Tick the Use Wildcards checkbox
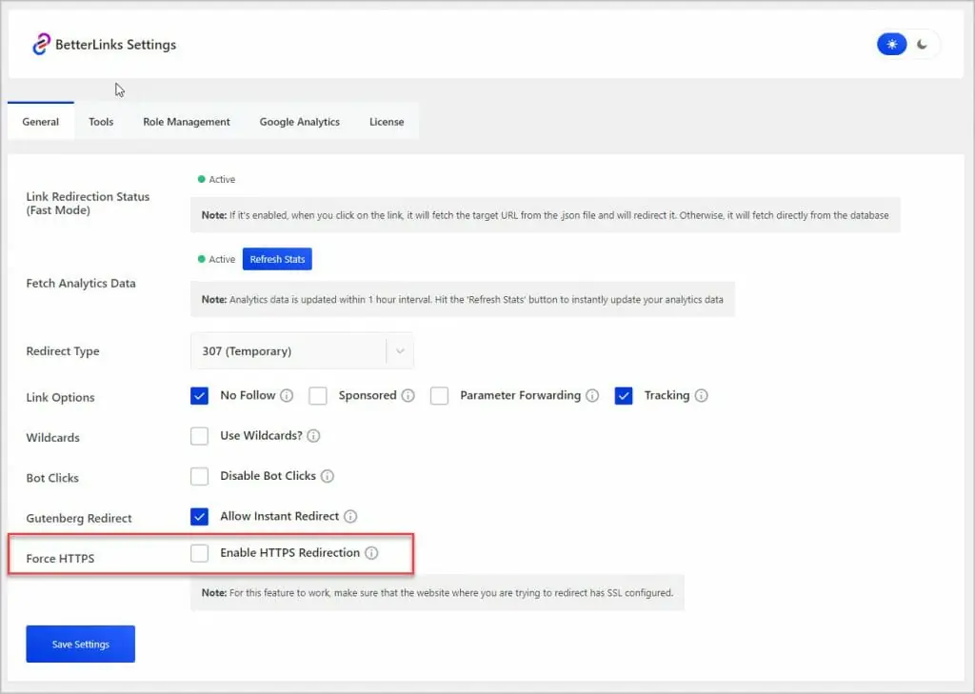Viewport: 975px width, 694px height. coord(200,436)
